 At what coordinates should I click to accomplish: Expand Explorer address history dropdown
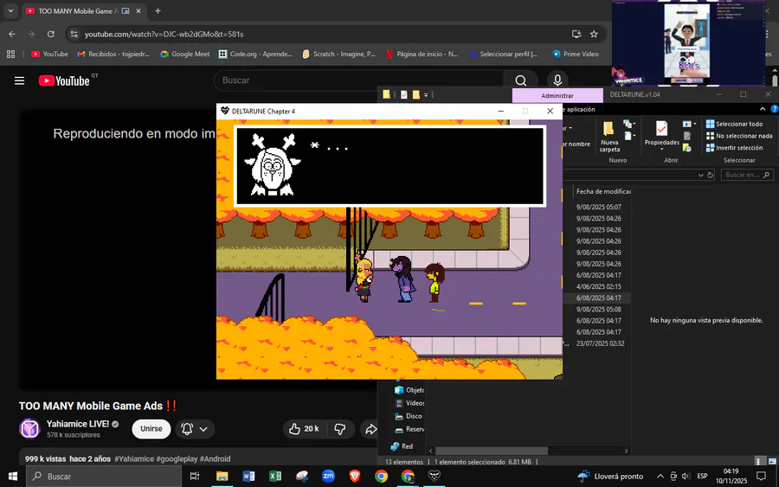click(700, 175)
